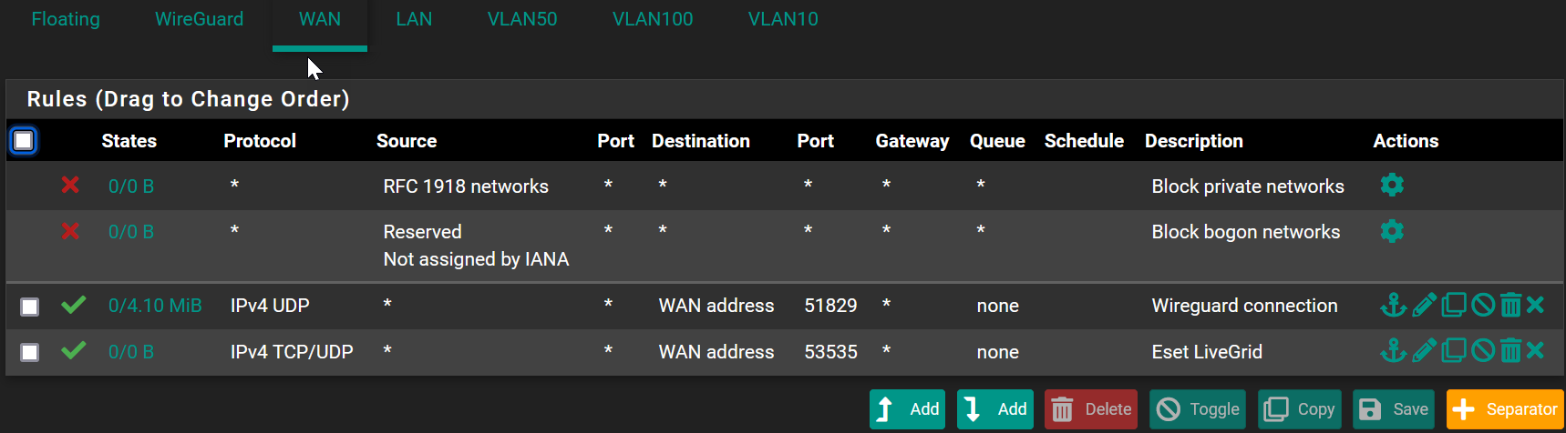
Task: Open settings gear for Block bogon networks
Action: tap(1392, 231)
